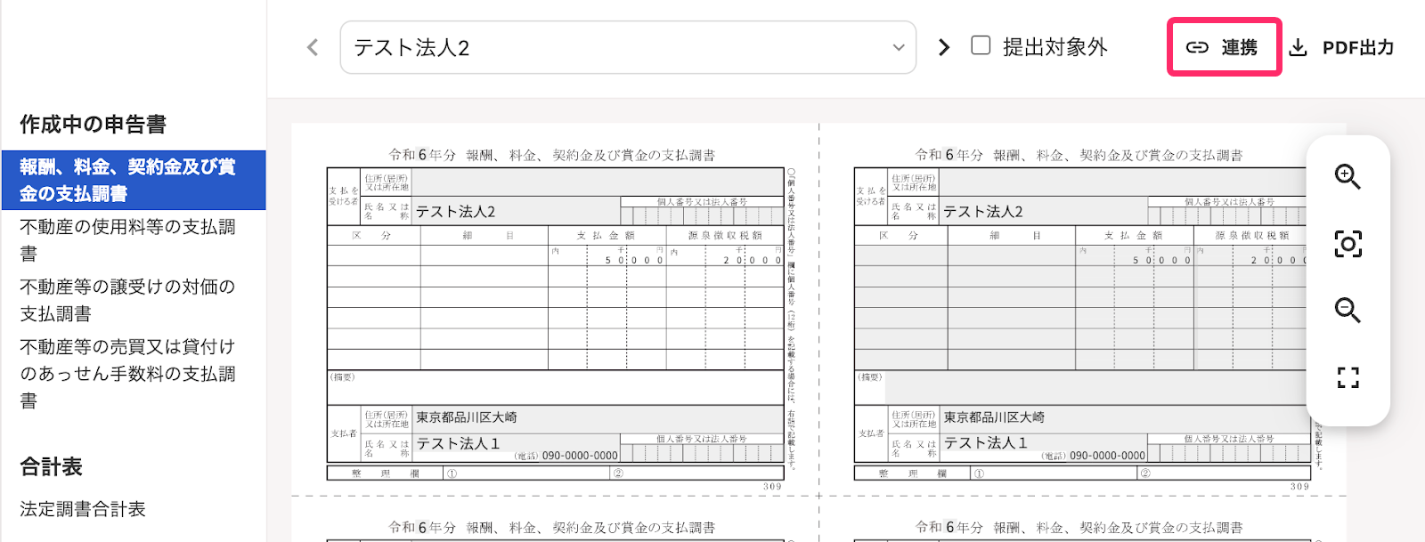1425x542 pixels.
Task: Click the link icon on the 連携 button
Action: click(1197, 47)
